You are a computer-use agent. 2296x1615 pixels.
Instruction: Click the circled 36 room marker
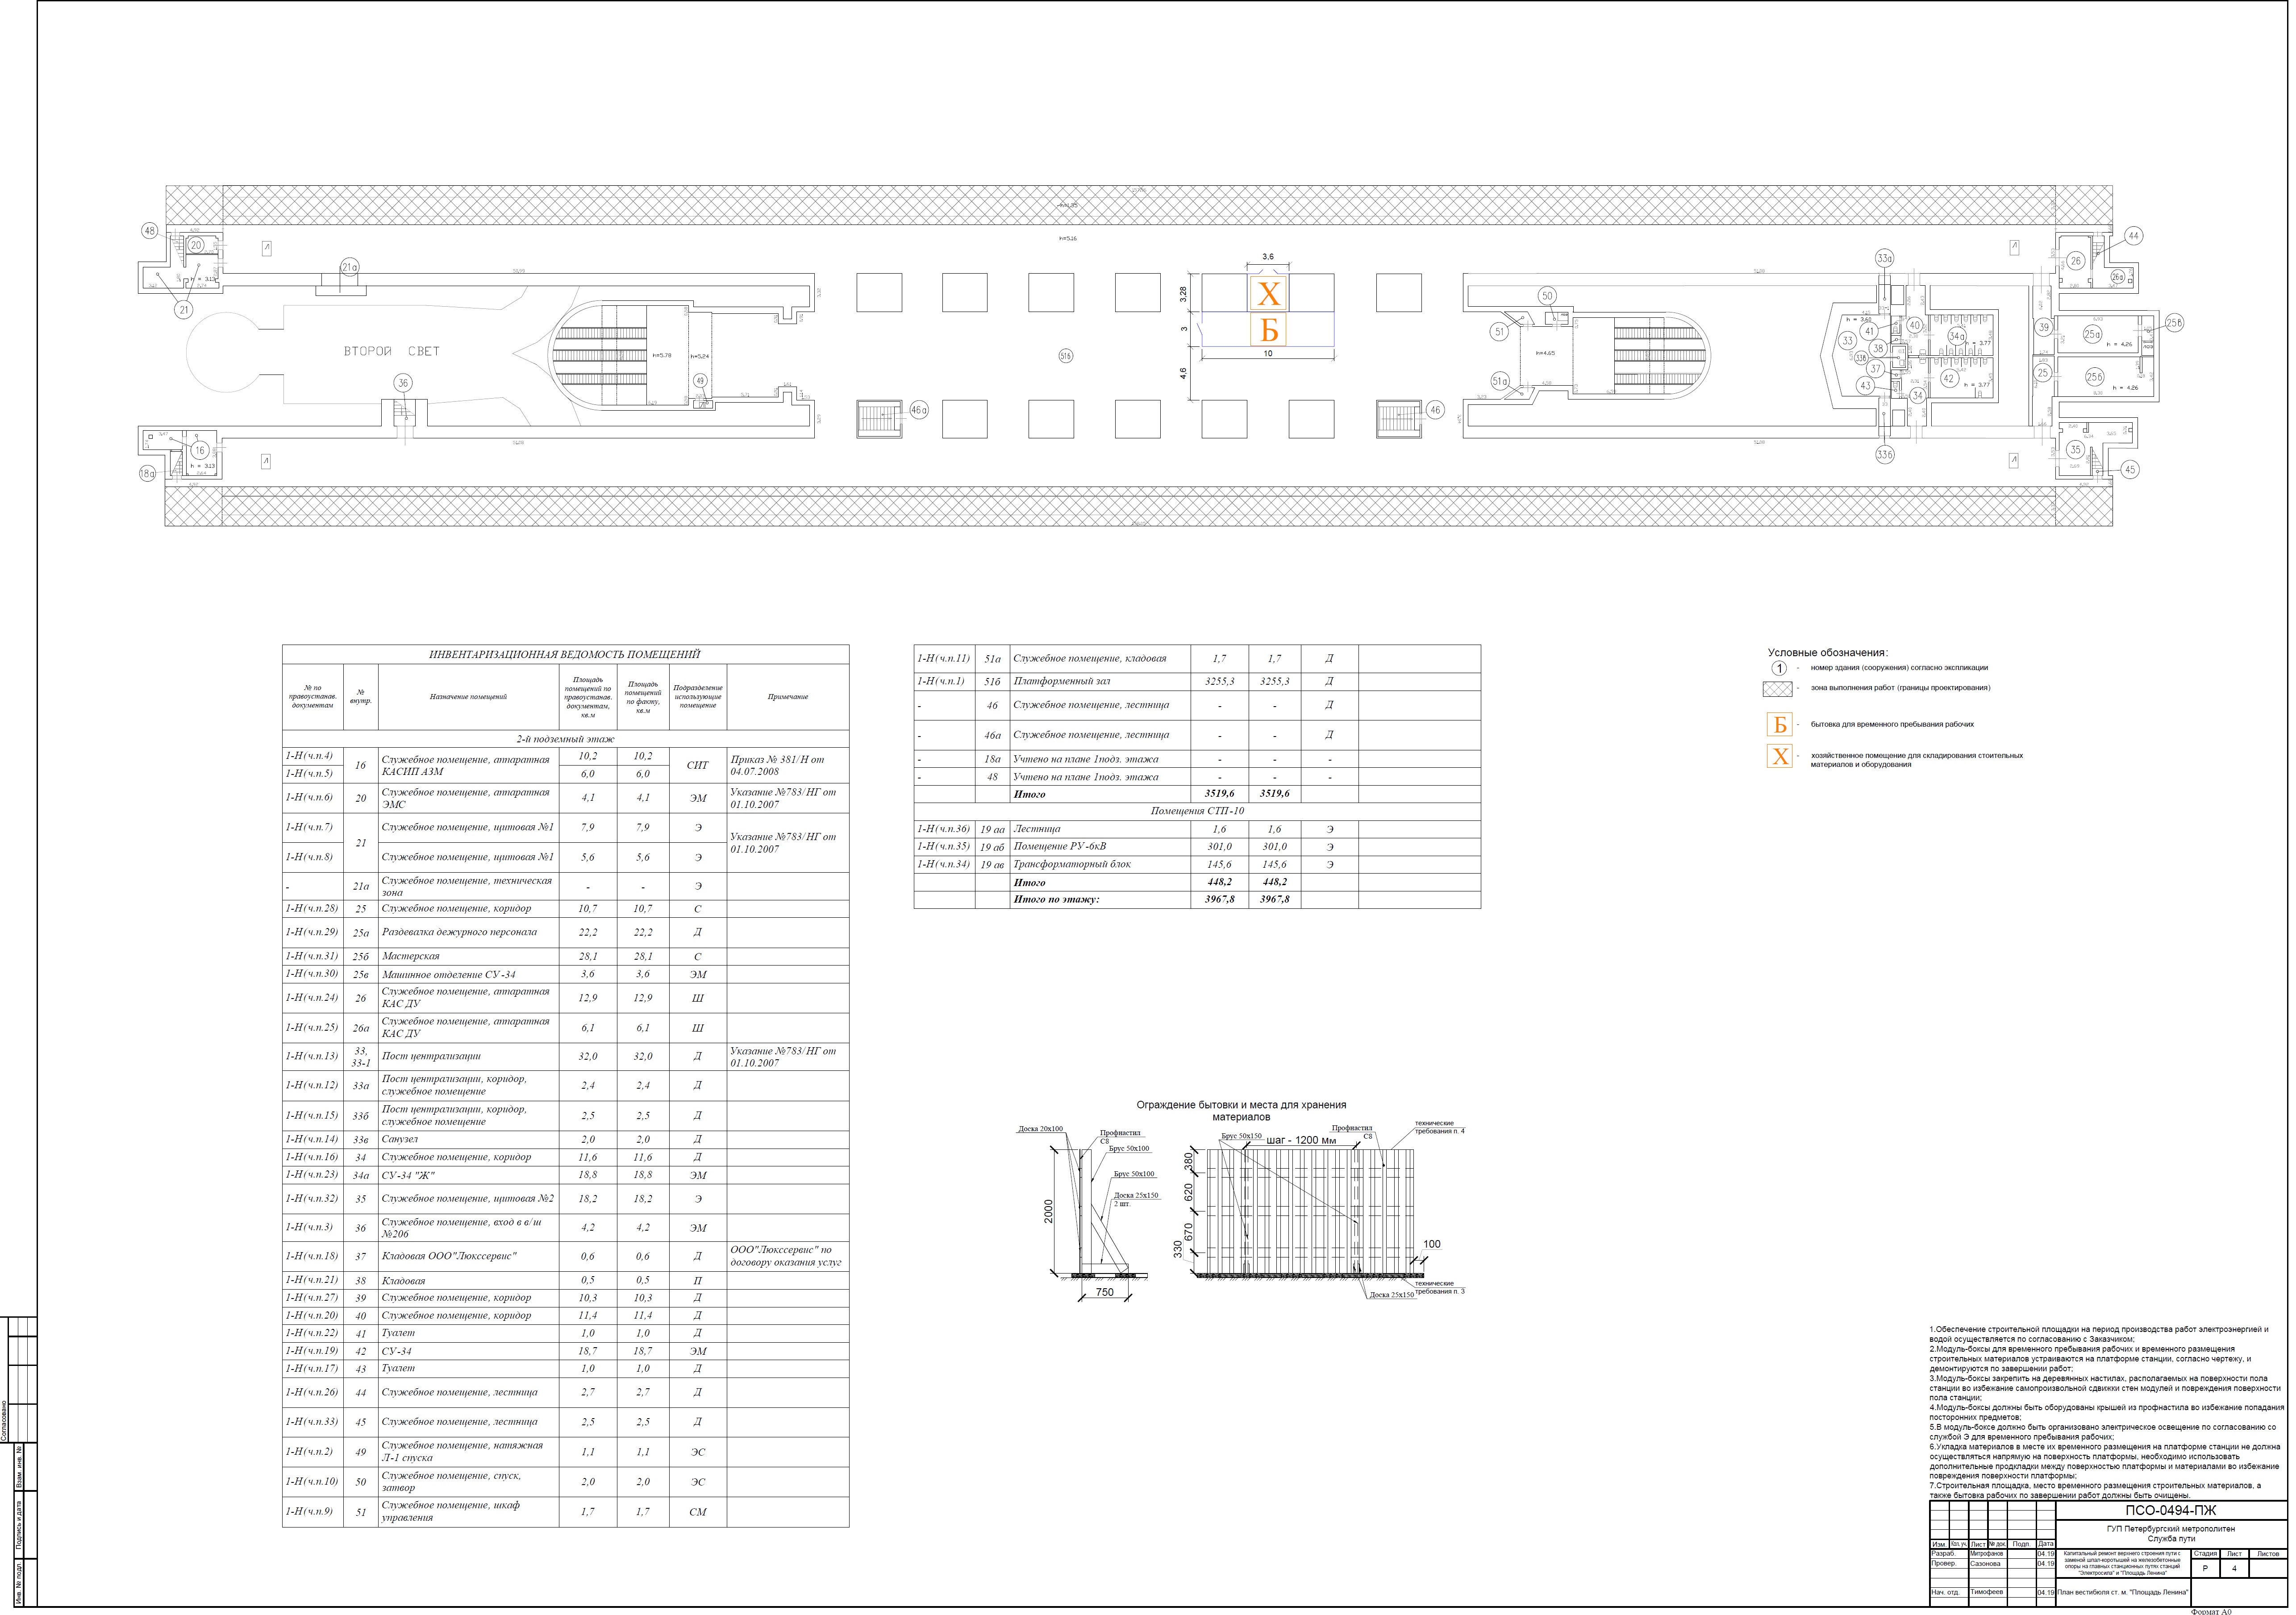tap(403, 384)
